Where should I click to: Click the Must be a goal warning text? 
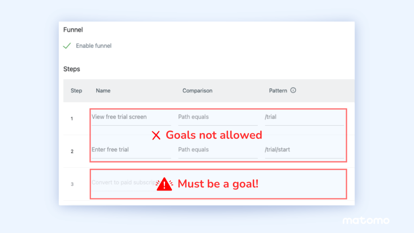click(x=218, y=184)
